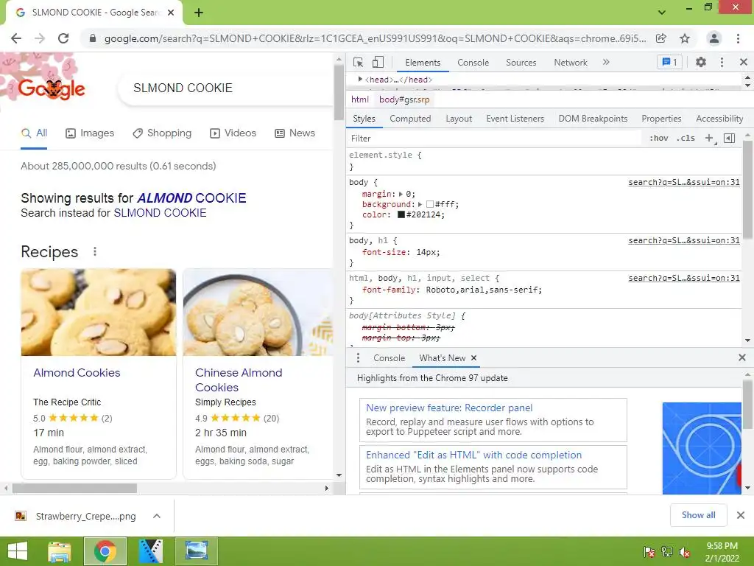This screenshot has width=754, height=566.
Task: Expand the background shorthand property
Action: point(420,205)
